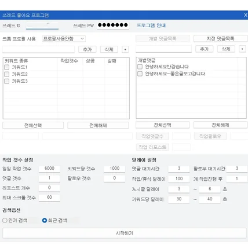Edit the 리포스트 개수 field
Screen dimensions: 248x248
pos(49,188)
